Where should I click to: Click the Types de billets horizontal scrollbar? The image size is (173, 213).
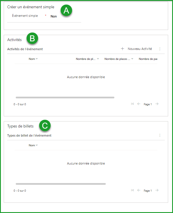pyautogui.click(x=61, y=184)
